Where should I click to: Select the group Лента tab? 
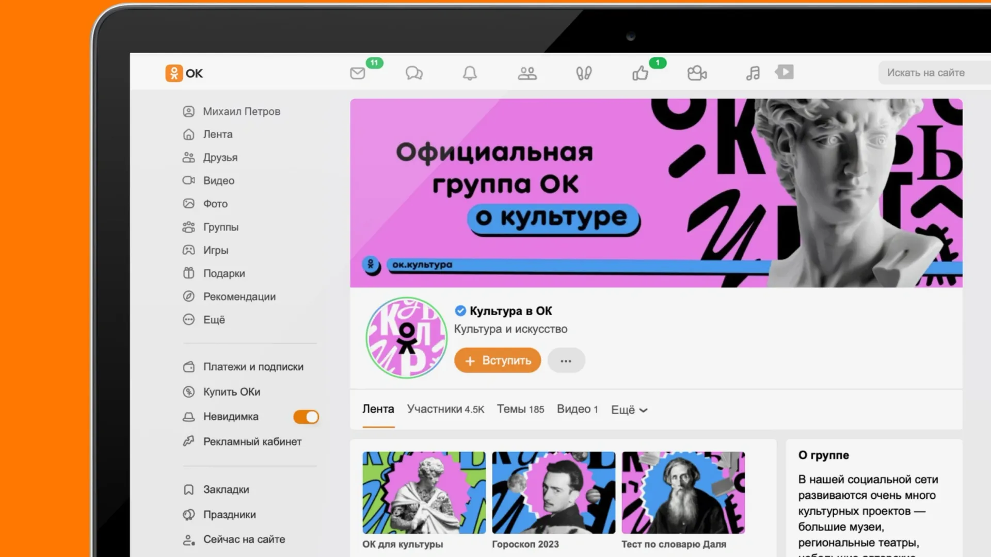tap(378, 409)
